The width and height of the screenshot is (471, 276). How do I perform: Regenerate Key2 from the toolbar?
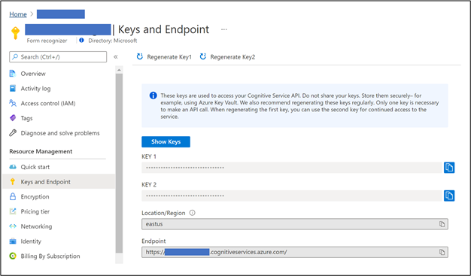(x=227, y=56)
